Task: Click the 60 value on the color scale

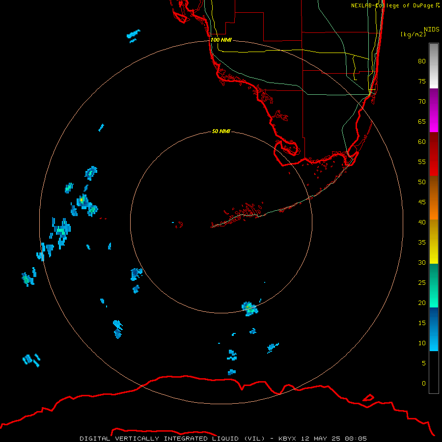Action: coord(422,142)
